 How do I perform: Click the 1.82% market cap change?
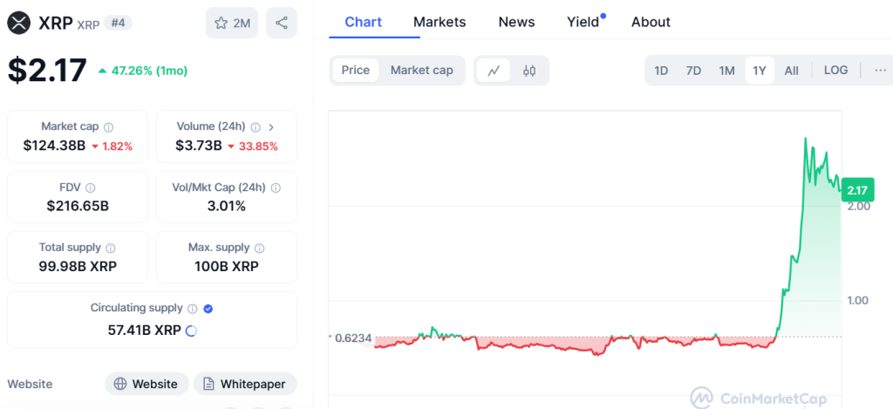[112, 147]
